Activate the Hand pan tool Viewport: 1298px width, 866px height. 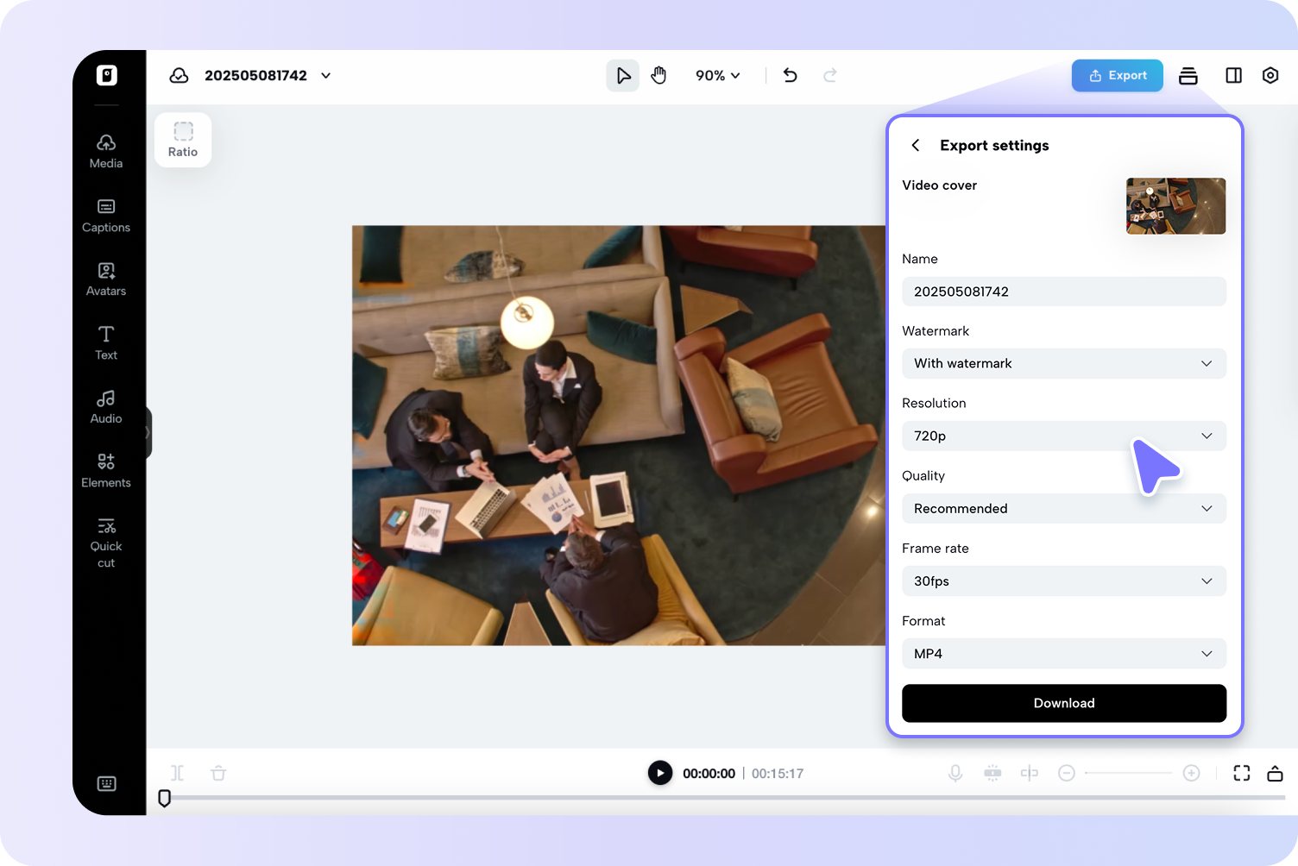pos(659,76)
